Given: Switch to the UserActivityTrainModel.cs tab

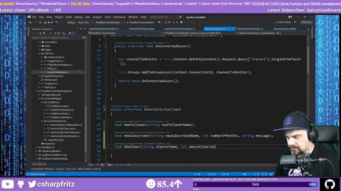Looking at the screenshot, I should pyautogui.click(x=104, y=29).
